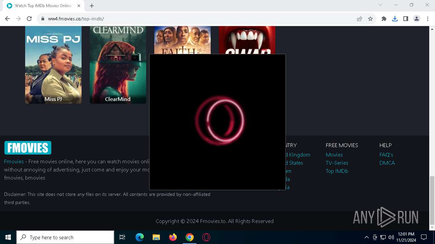
Task: Close the Watch Top IMDb tab
Action: 79,5
